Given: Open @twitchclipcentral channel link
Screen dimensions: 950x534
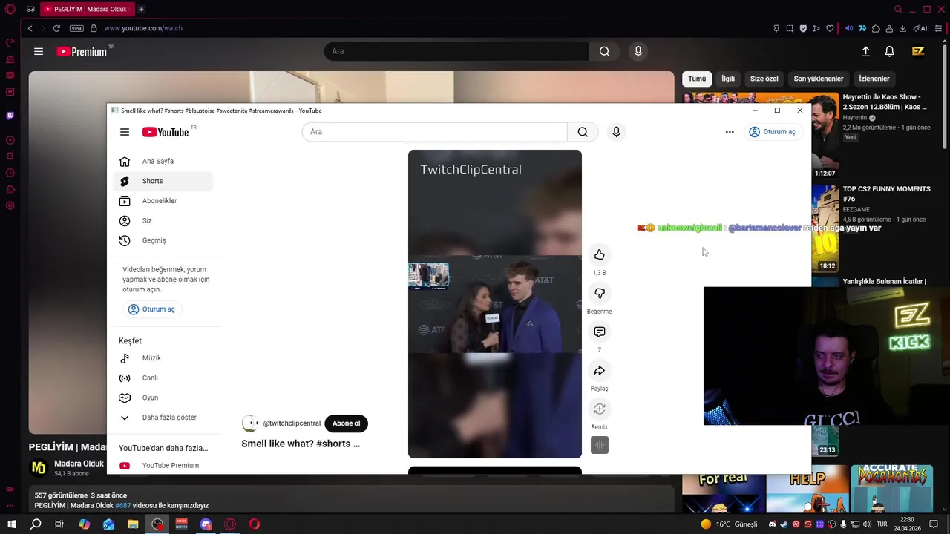Looking at the screenshot, I should [x=292, y=423].
